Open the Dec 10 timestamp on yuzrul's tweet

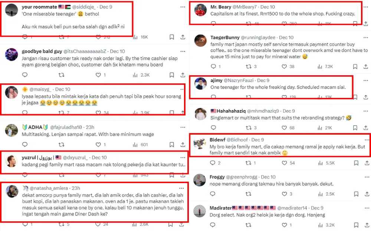99,158
